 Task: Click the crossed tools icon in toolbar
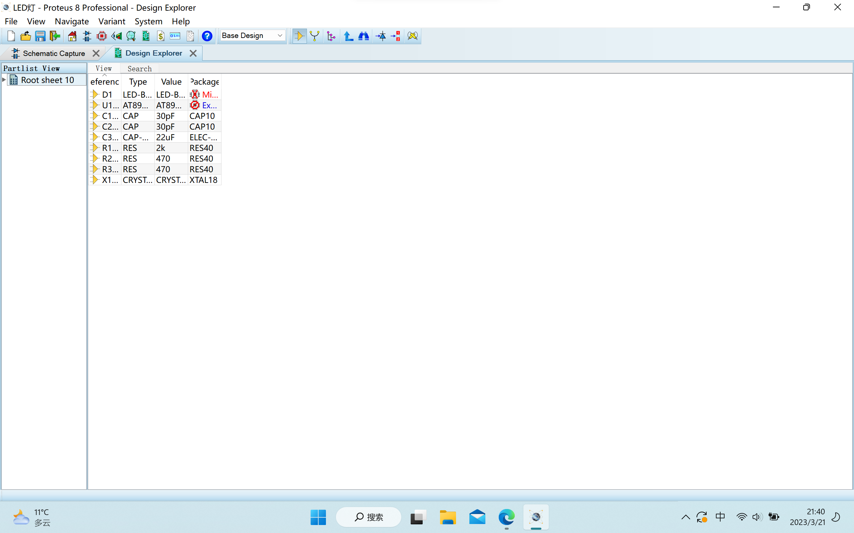pos(413,36)
